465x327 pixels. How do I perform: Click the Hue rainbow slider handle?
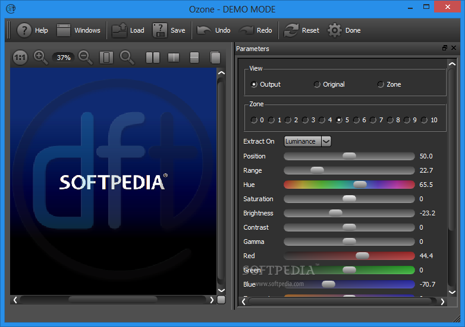pyautogui.click(x=360, y=185)
